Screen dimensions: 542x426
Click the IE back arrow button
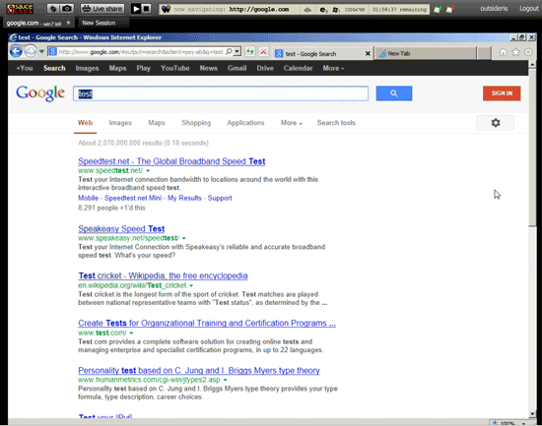(16, 52)
